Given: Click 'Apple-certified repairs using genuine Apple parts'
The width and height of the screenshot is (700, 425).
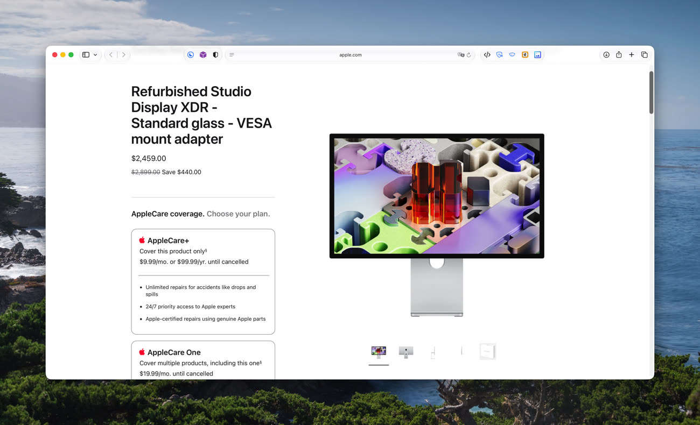Looking at the screenshot, I should tap(206, 319).
